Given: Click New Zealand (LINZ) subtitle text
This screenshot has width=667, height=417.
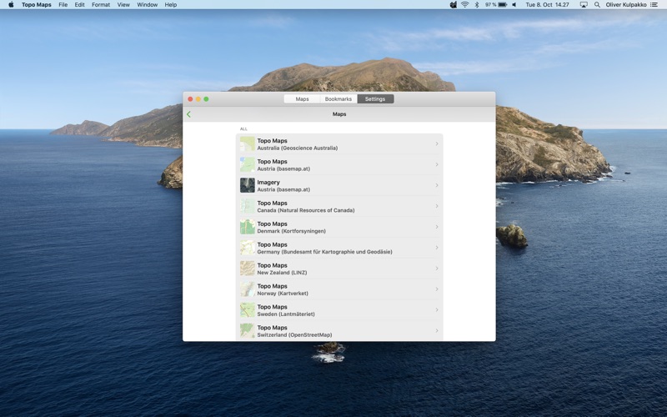Looking at the screenshot, I should (282, 273).
